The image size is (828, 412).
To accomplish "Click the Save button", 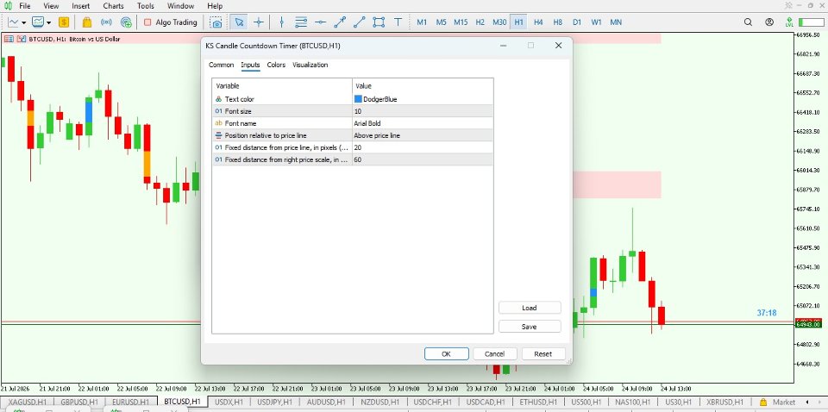I will point(530,327).
